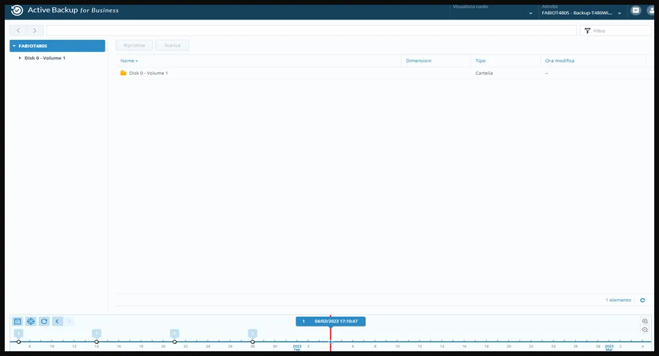Click the zoom out magnifier on timeline right
Viewport: 659px width, 356px height.
coord(644,330)
